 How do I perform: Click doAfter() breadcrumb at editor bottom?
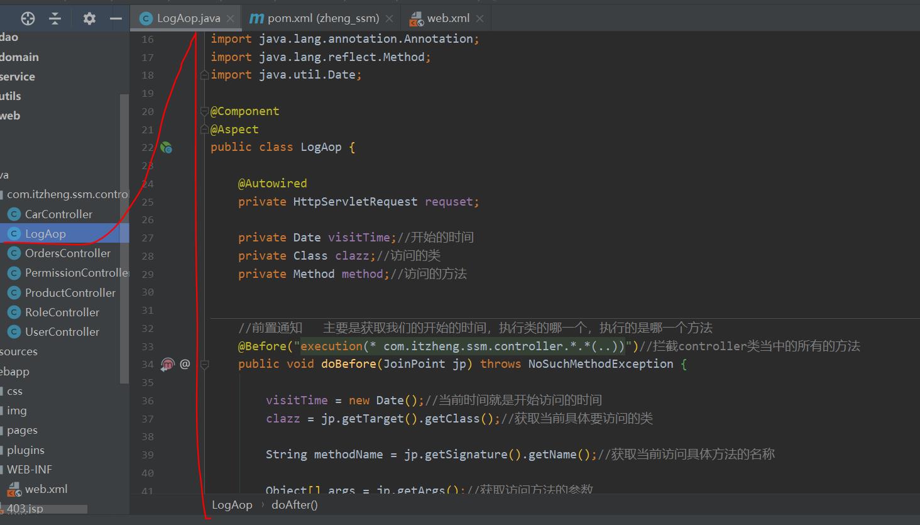click(x=294, y=504)
